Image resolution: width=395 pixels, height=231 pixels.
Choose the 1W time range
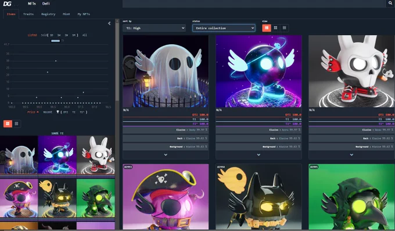click(x=59, y=35)
